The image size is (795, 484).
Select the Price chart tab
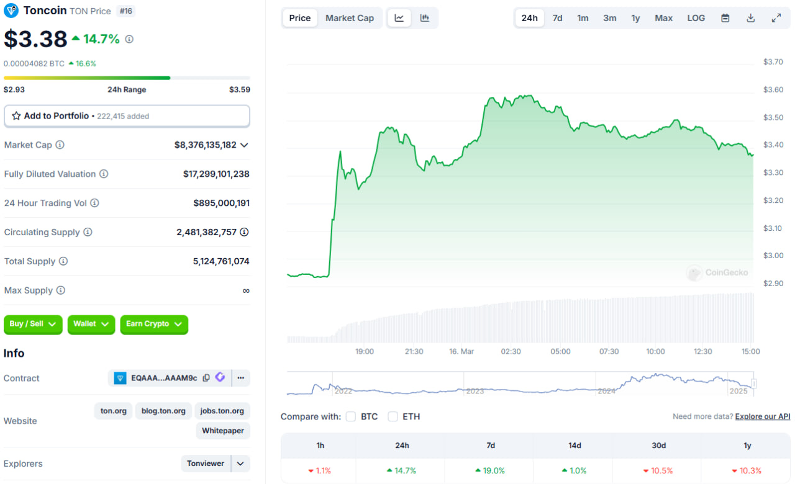pos(300,18)
